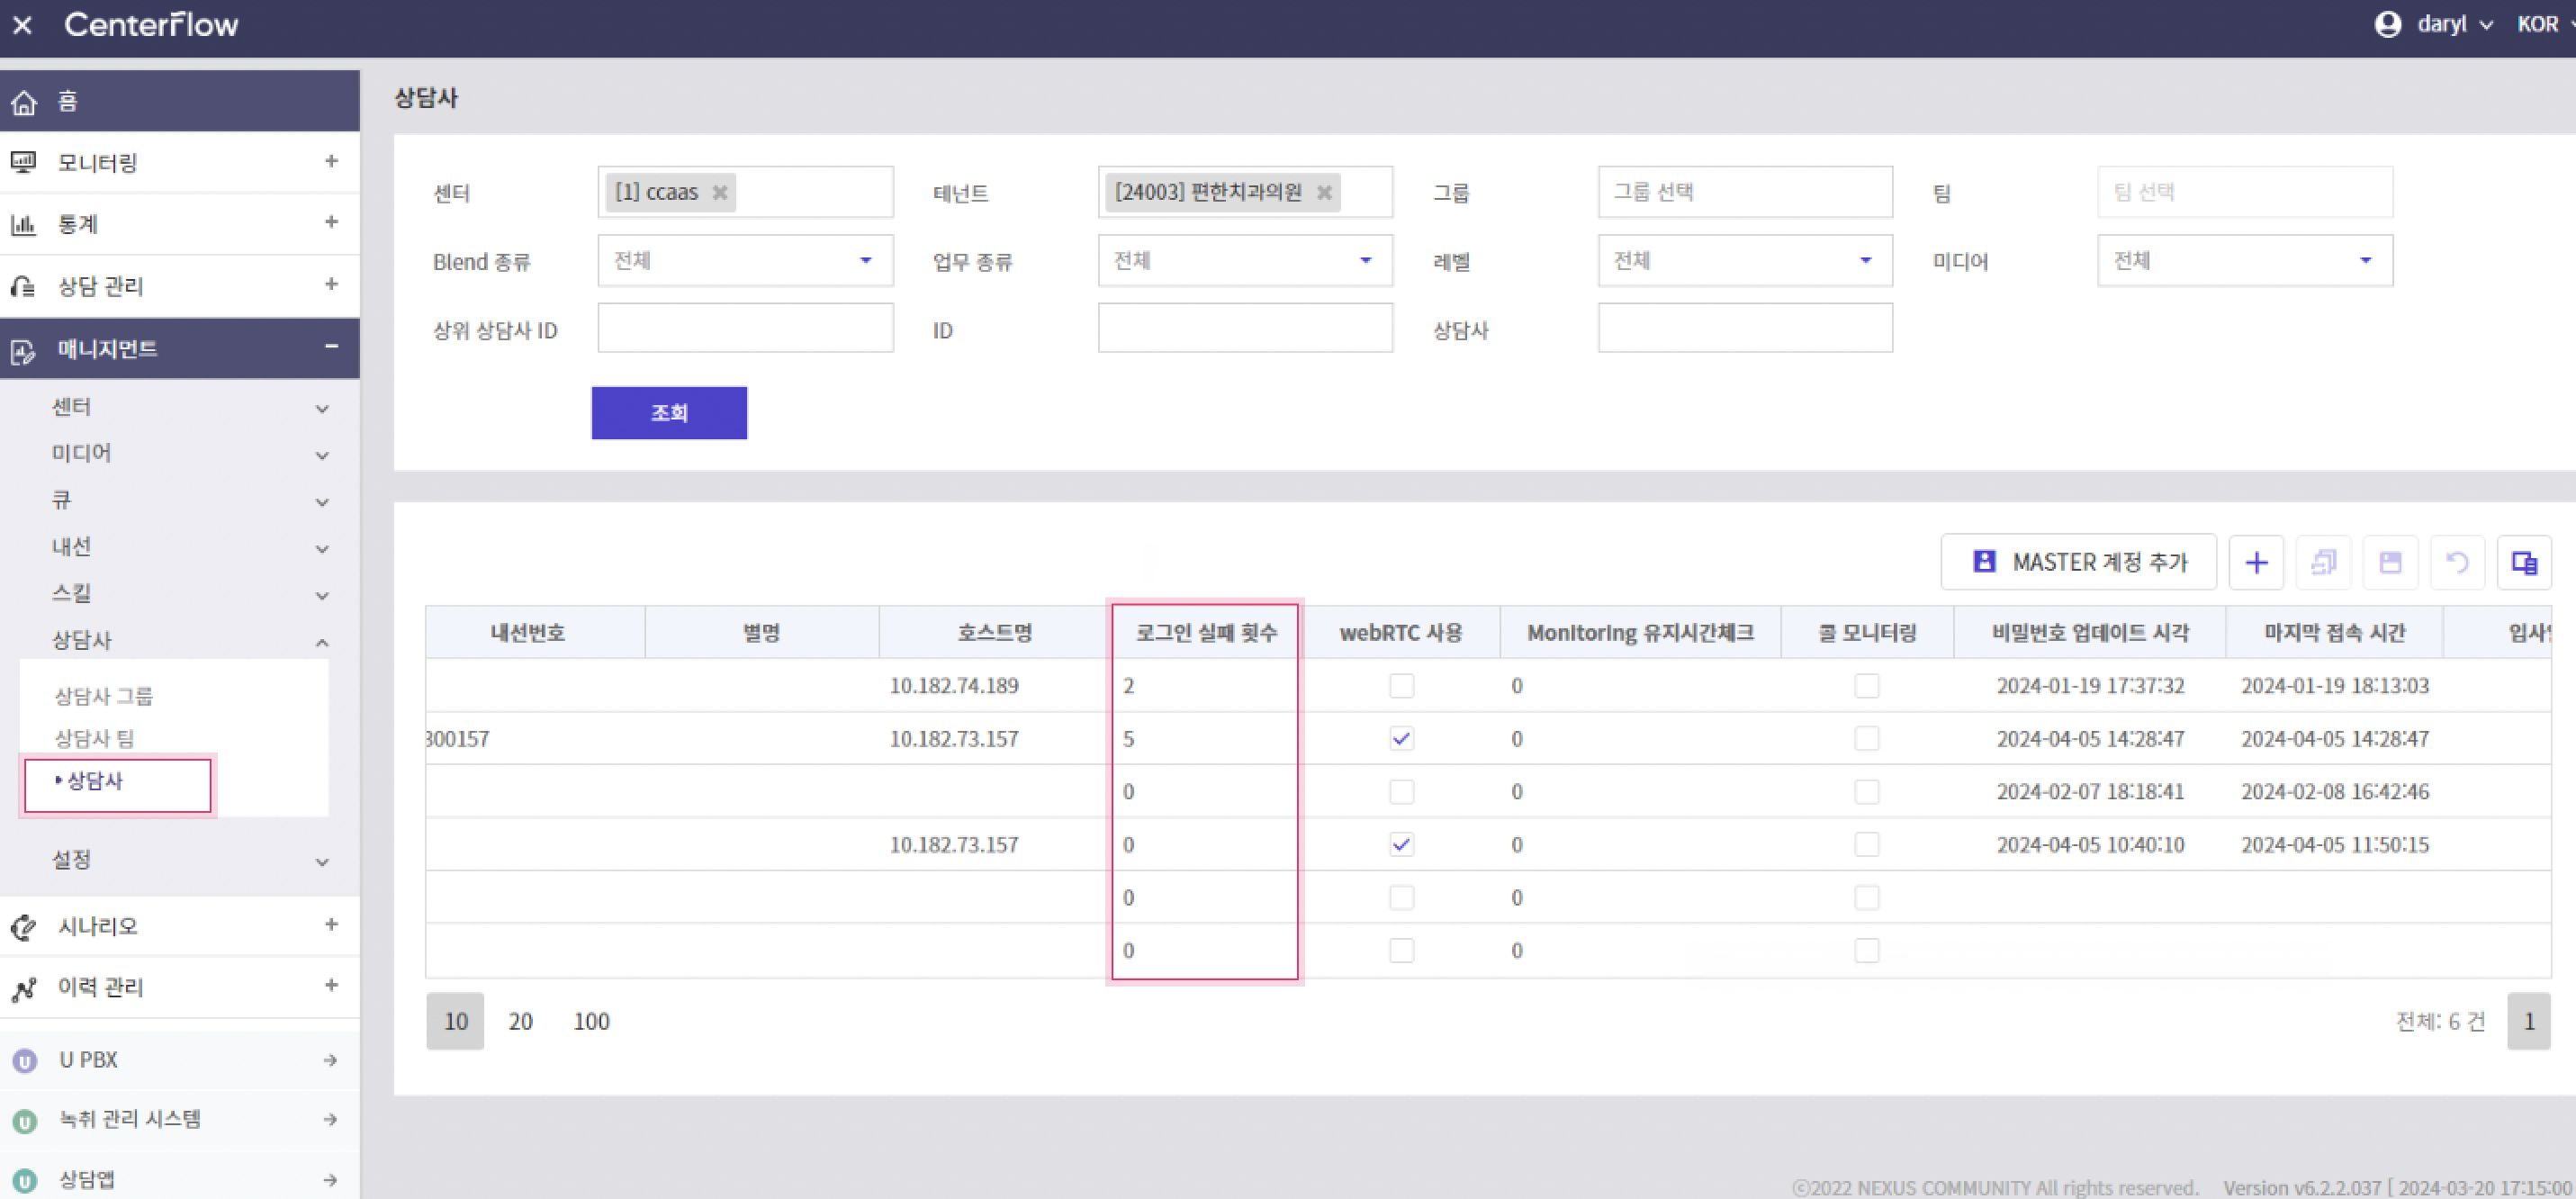
Task: Click the plus icon to add a counselor
Action: (x=2255, y=562)
